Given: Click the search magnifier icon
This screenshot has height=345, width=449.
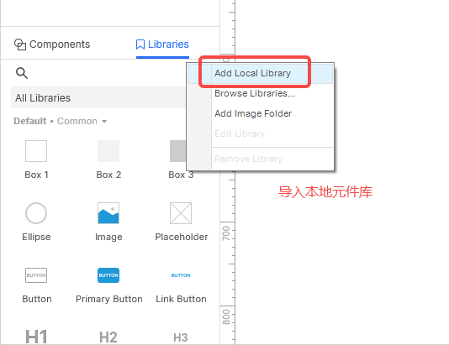Looking at the screenshot, I should click(22, 73).
